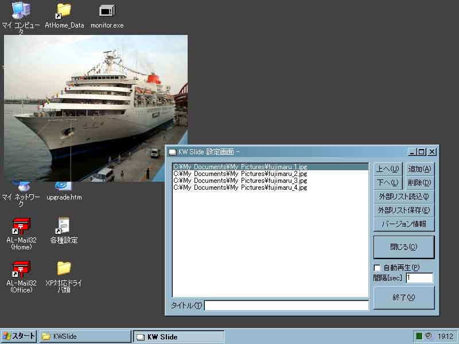Open the XP対応ドライバ類 folder
Image resolution: width=459 pixels, height=344 pixels.
(x=64, y=269)
